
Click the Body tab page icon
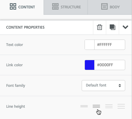pos(104,6)
